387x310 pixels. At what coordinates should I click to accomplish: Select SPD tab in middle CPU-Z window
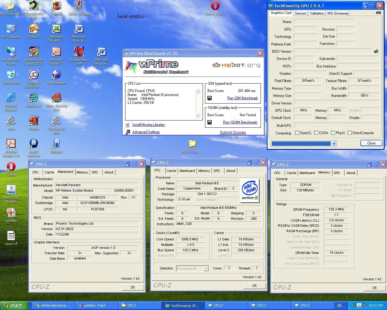pyautogui.click(x=216, y=171)
